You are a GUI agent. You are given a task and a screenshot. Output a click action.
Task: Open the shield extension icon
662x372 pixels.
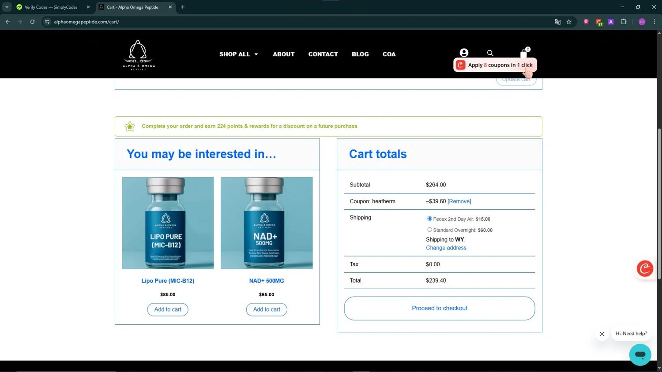pyautogui.click(x=586, y=22)
